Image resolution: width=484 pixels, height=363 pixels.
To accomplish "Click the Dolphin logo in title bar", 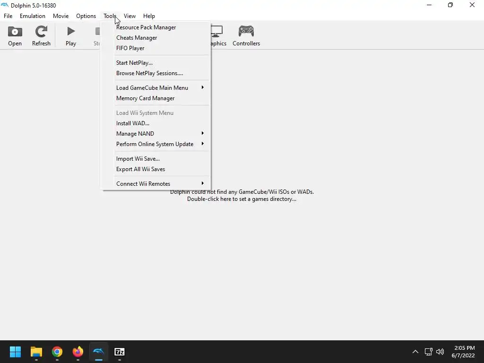I will (5, 5).
